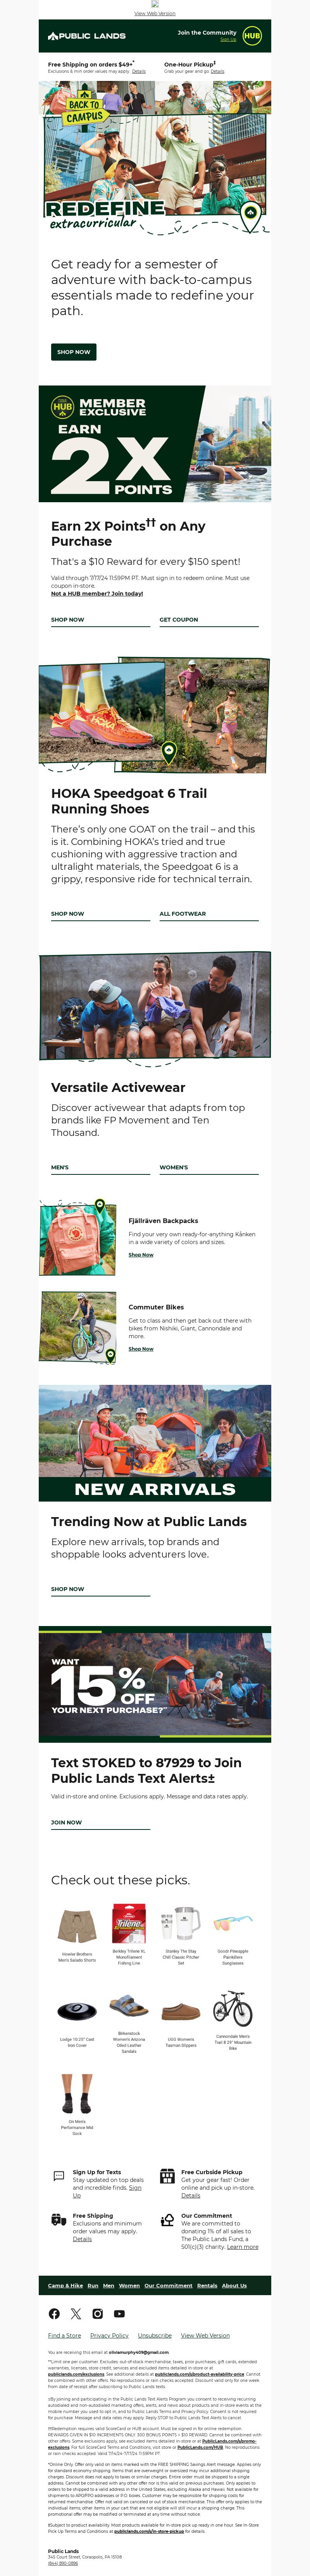Click the Shop Now button under back-to-campus text

(x=74, y=352)
